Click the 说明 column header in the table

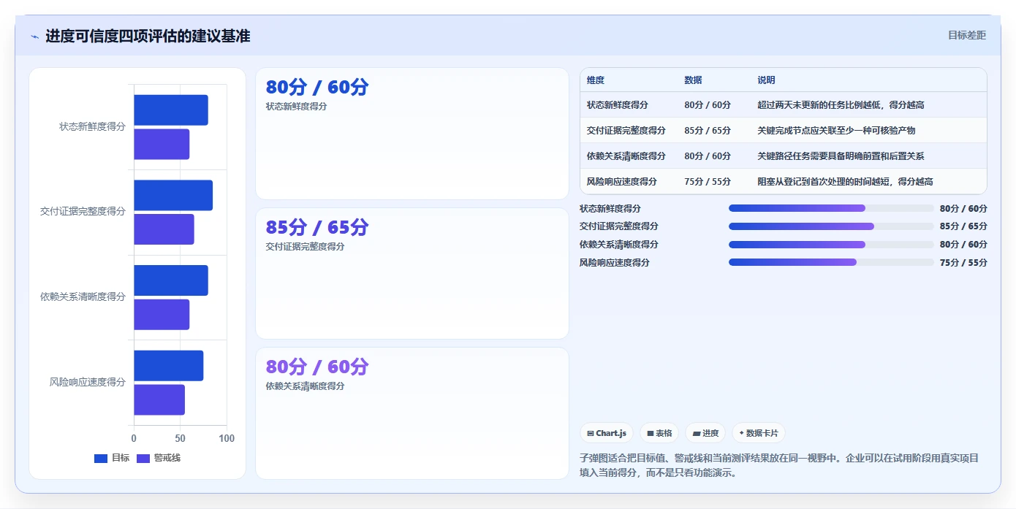pyautogui.click(x=766, y=80)
